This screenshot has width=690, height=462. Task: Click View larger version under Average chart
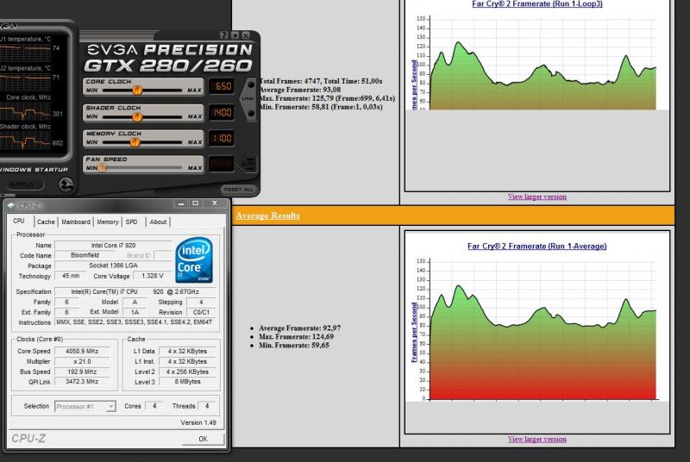click(x=536, y=439)
